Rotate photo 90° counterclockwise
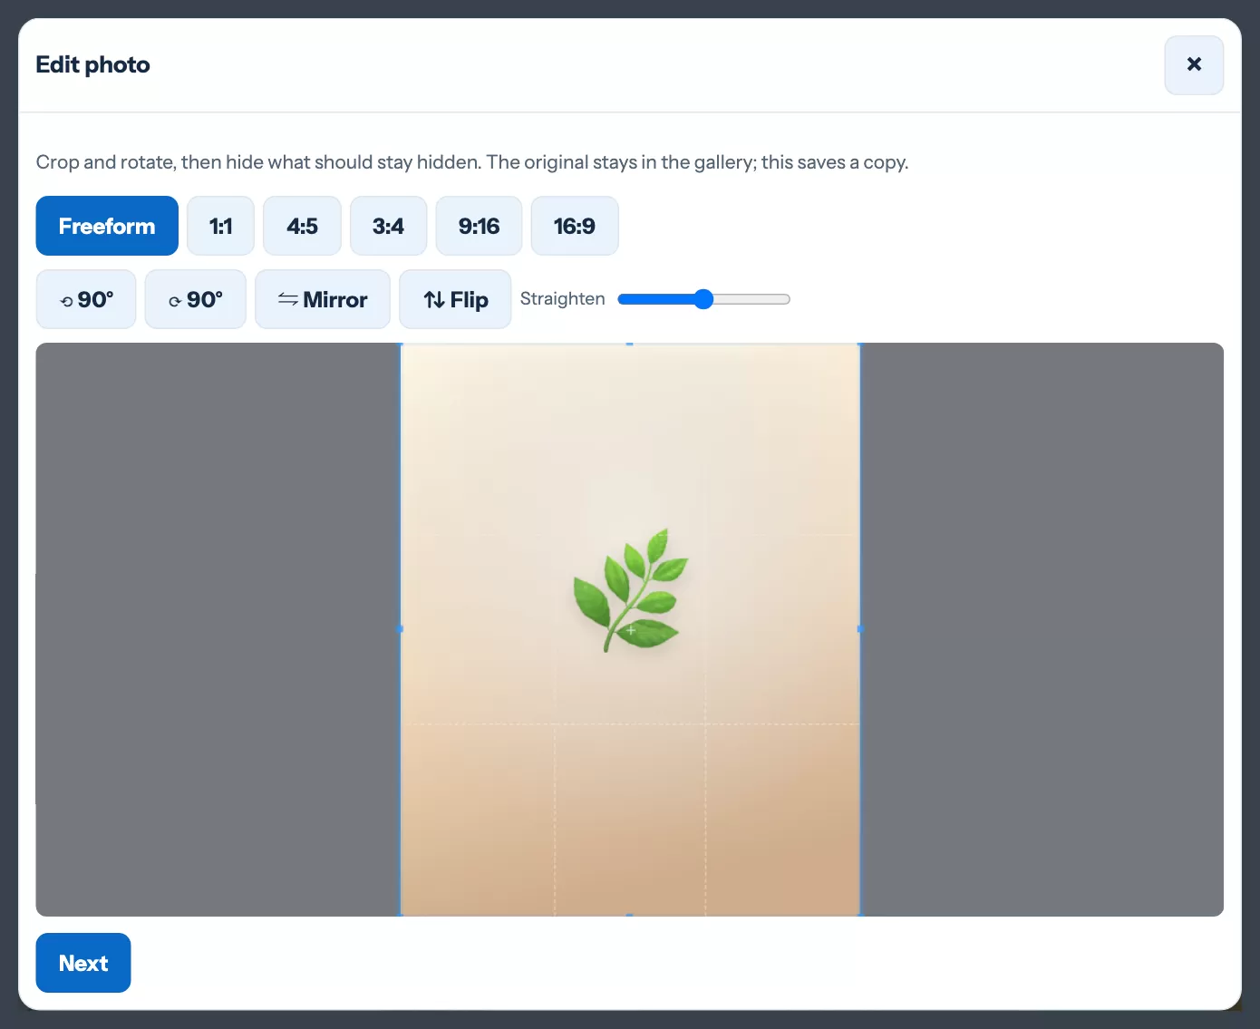This screenshot has height=1029, width=1260. pyautogui.click(x=86, y=299)
